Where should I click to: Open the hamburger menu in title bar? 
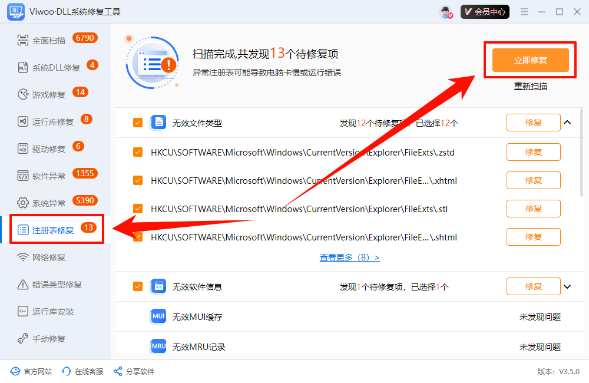pyautogui.click(x=524, y=12)
